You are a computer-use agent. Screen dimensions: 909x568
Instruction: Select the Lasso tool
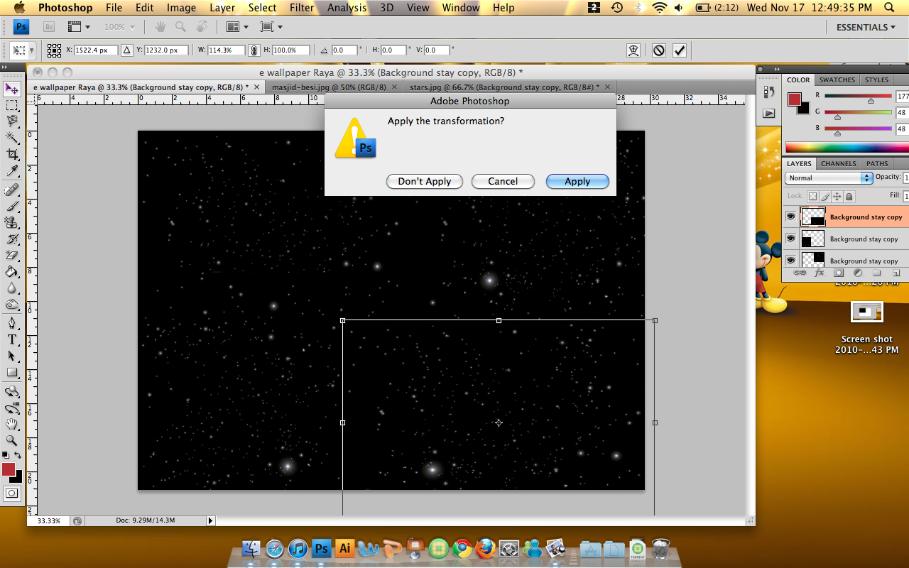[12, 121]
